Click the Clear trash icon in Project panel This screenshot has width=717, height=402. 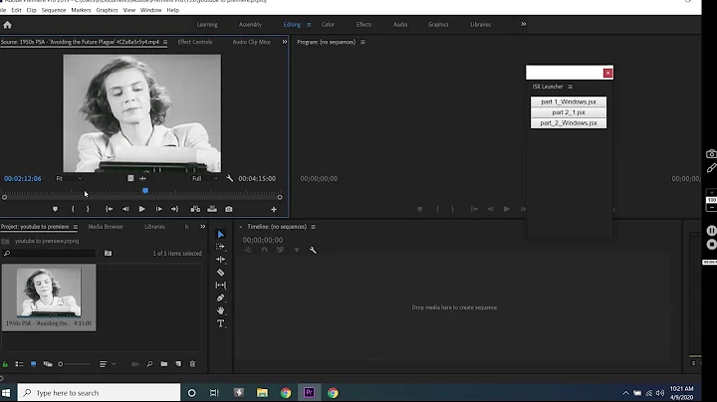(192, 364)
